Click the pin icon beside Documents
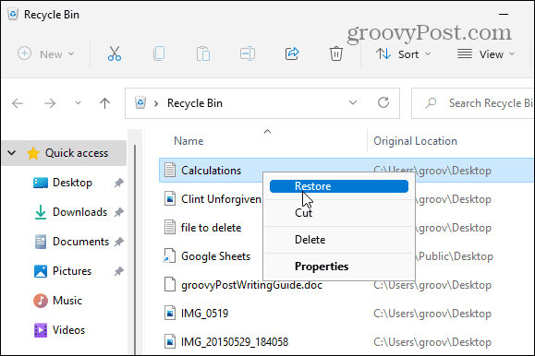The width and height of the screenshot is (535, 356). [118, 242]
